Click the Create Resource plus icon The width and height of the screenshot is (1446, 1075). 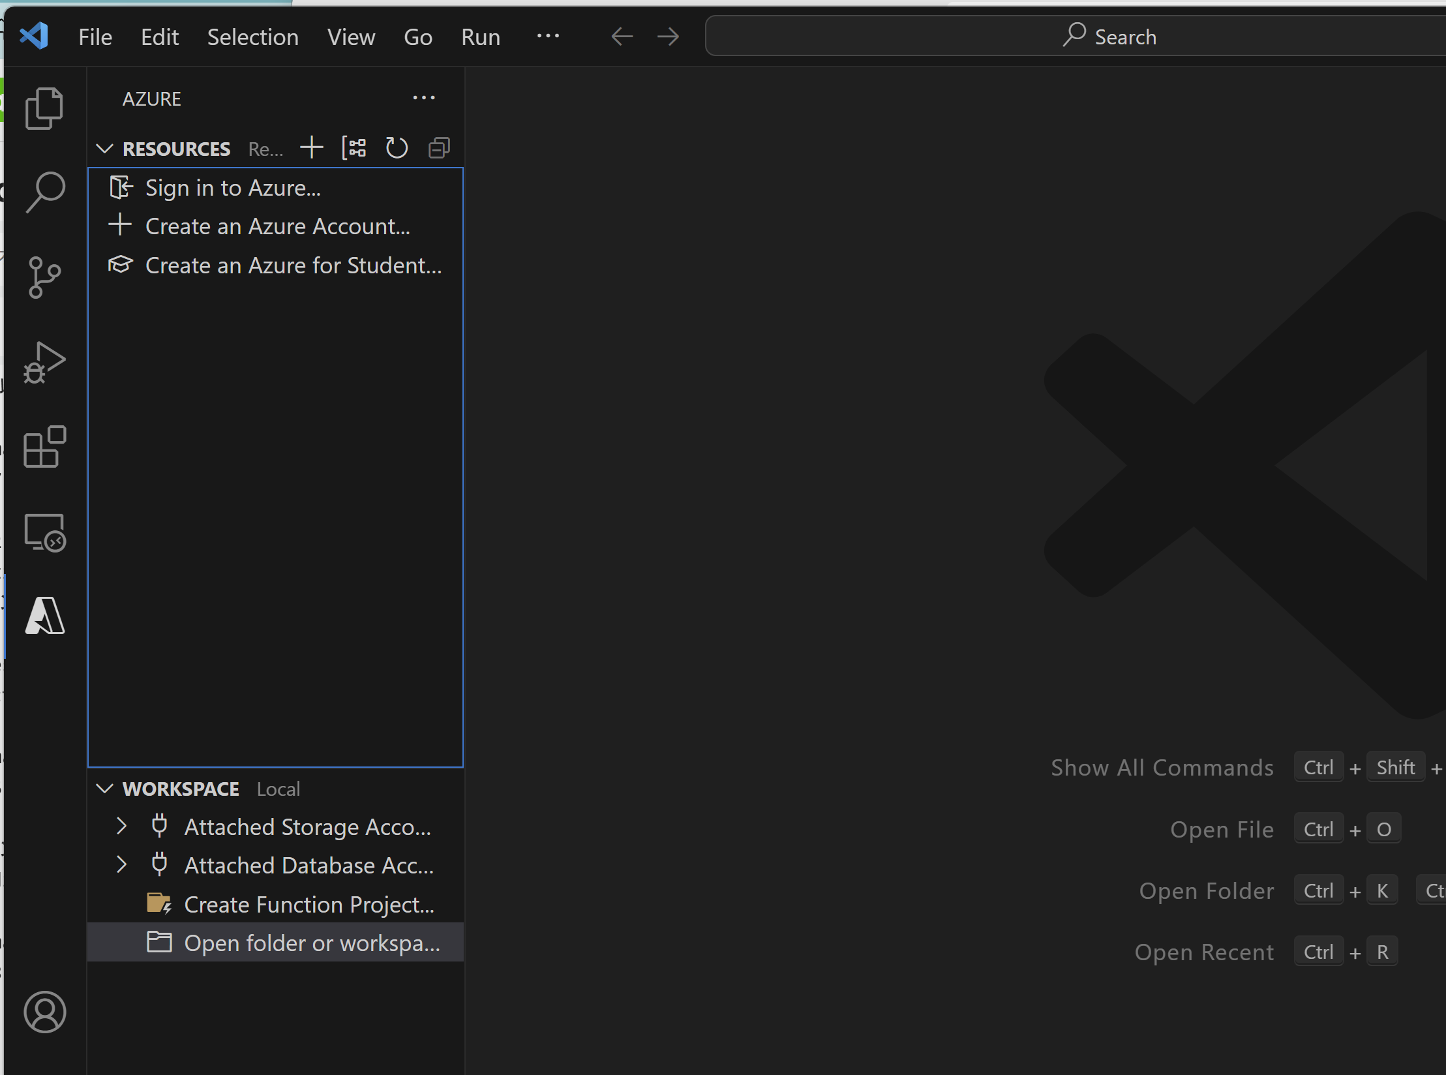click(312, 148)
